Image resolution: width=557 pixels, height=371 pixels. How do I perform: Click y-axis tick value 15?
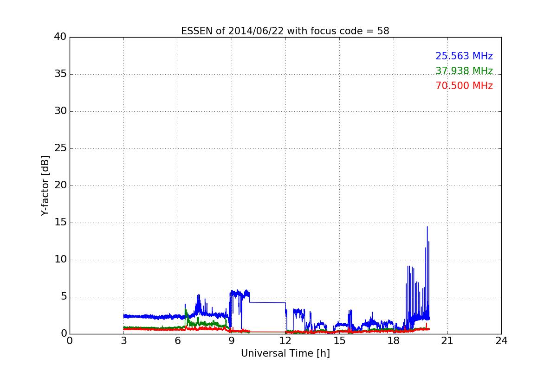coord(60,223)
